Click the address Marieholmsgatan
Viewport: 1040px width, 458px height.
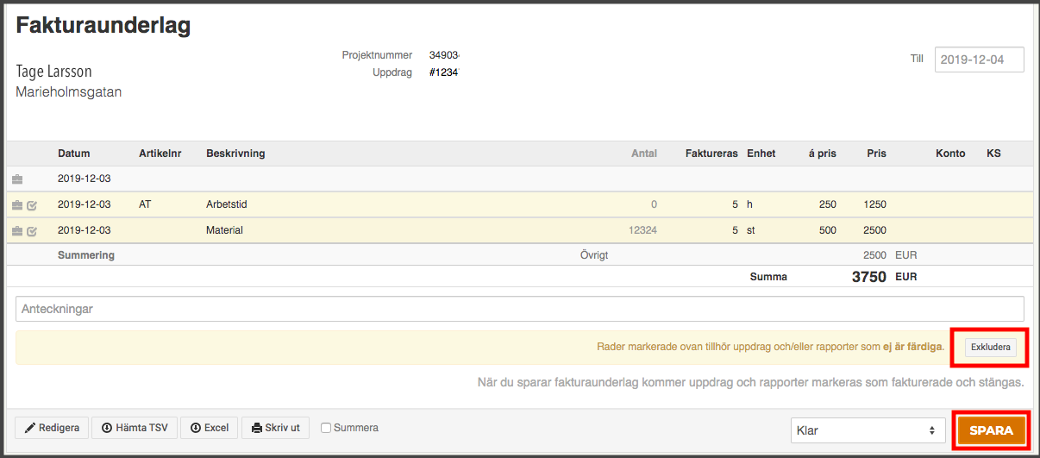(x=69, y=91)
